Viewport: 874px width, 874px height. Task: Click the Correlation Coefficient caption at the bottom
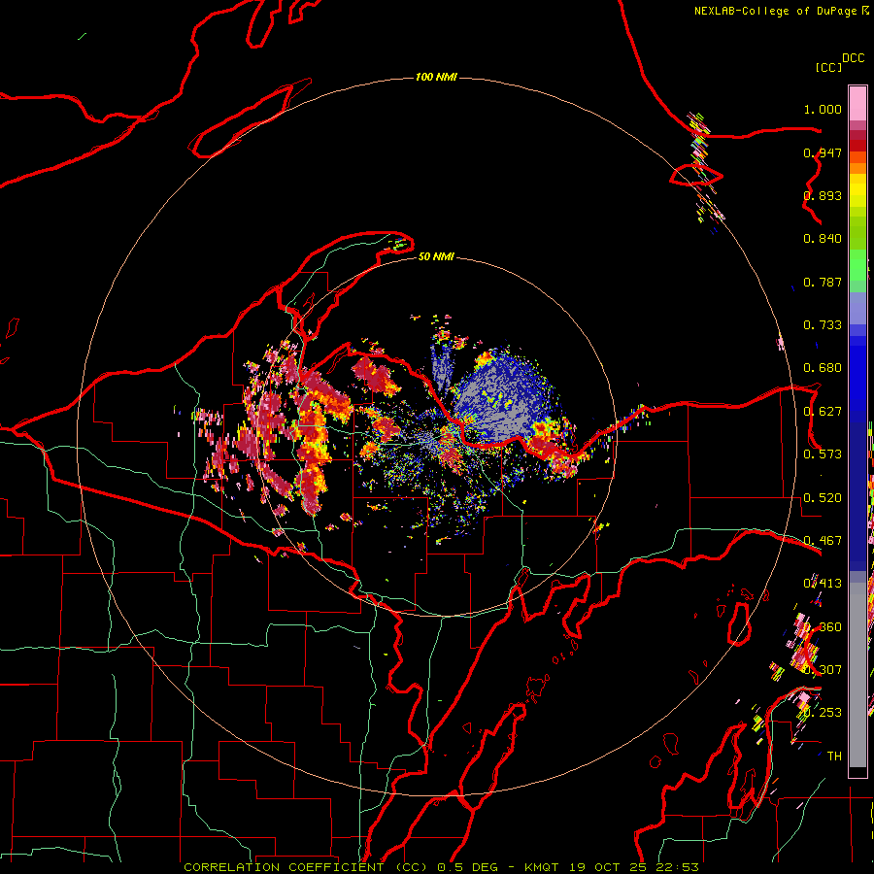[x=441, y=867]
